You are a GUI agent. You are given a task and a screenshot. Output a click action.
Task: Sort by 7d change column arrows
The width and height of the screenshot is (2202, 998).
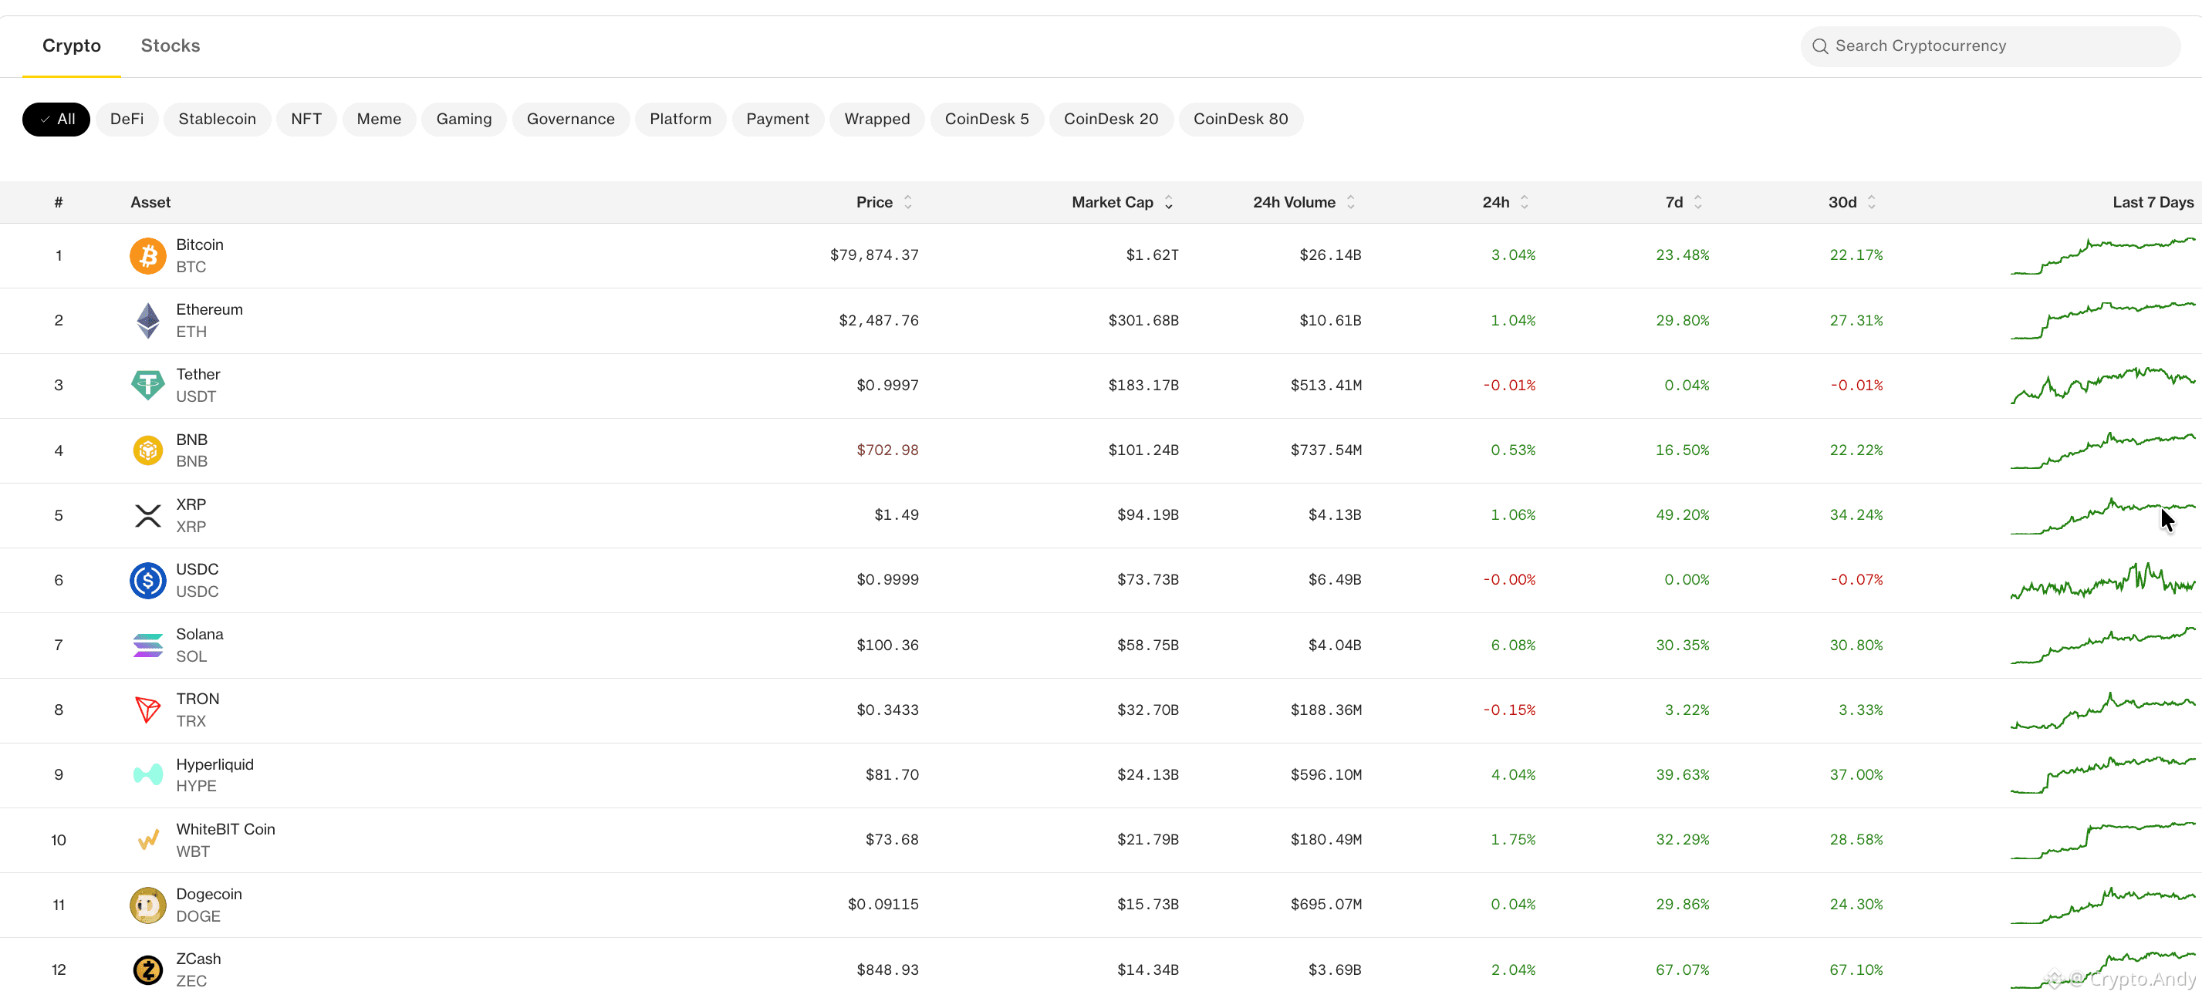pyautogui.click(x=1697, y=203)
